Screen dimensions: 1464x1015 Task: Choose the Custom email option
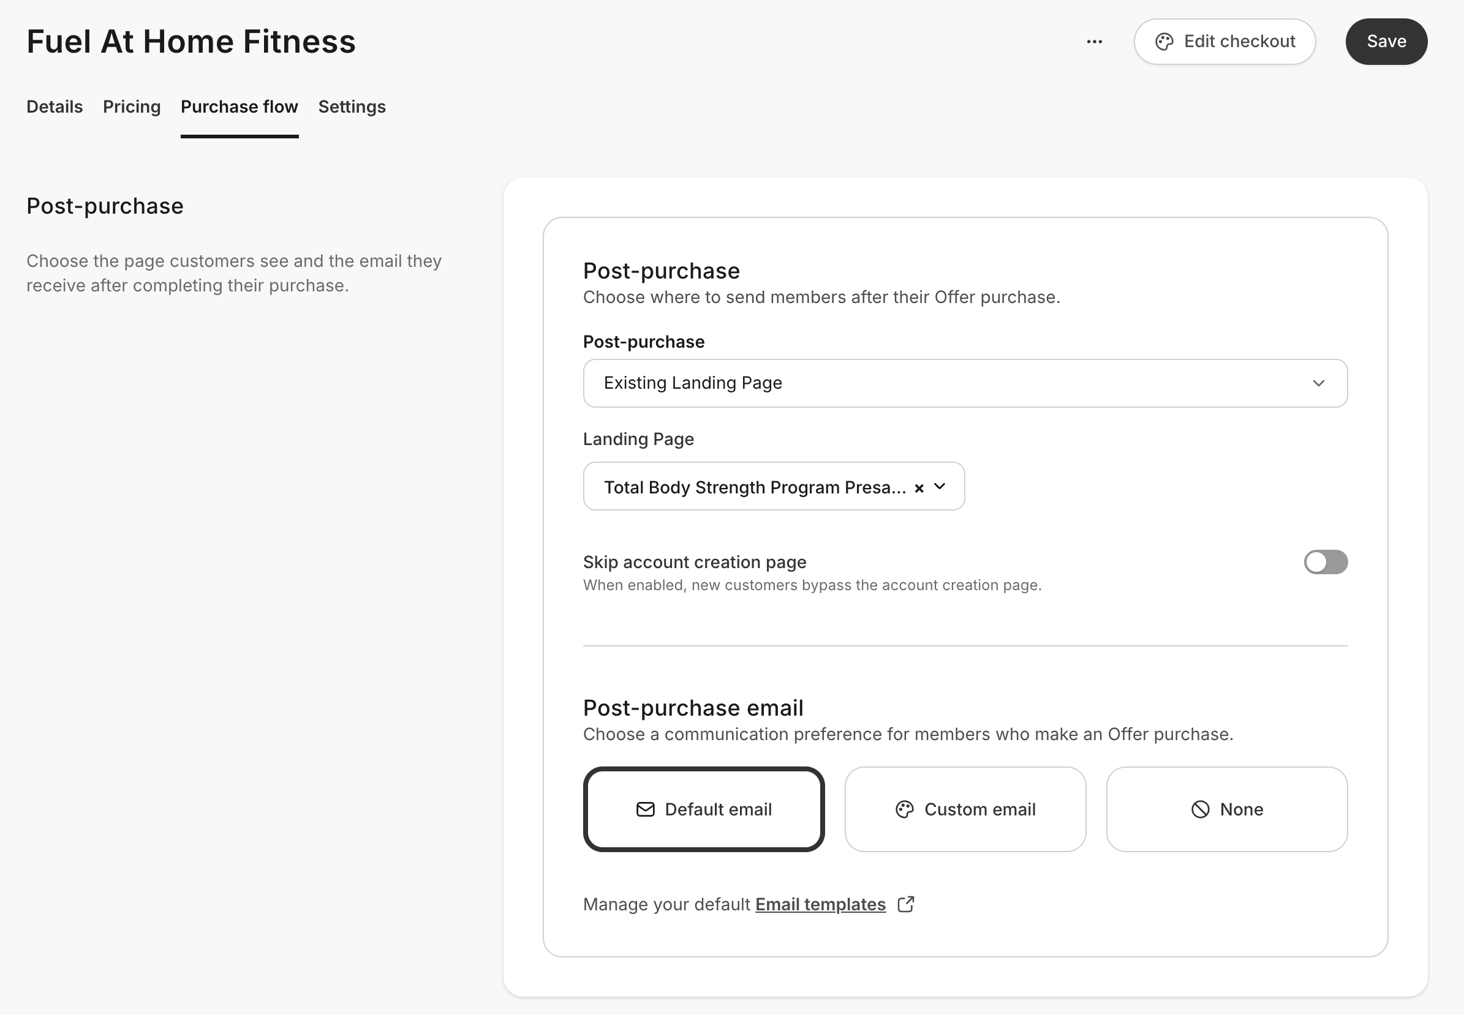pyautogui.click(x=965, y=809)
